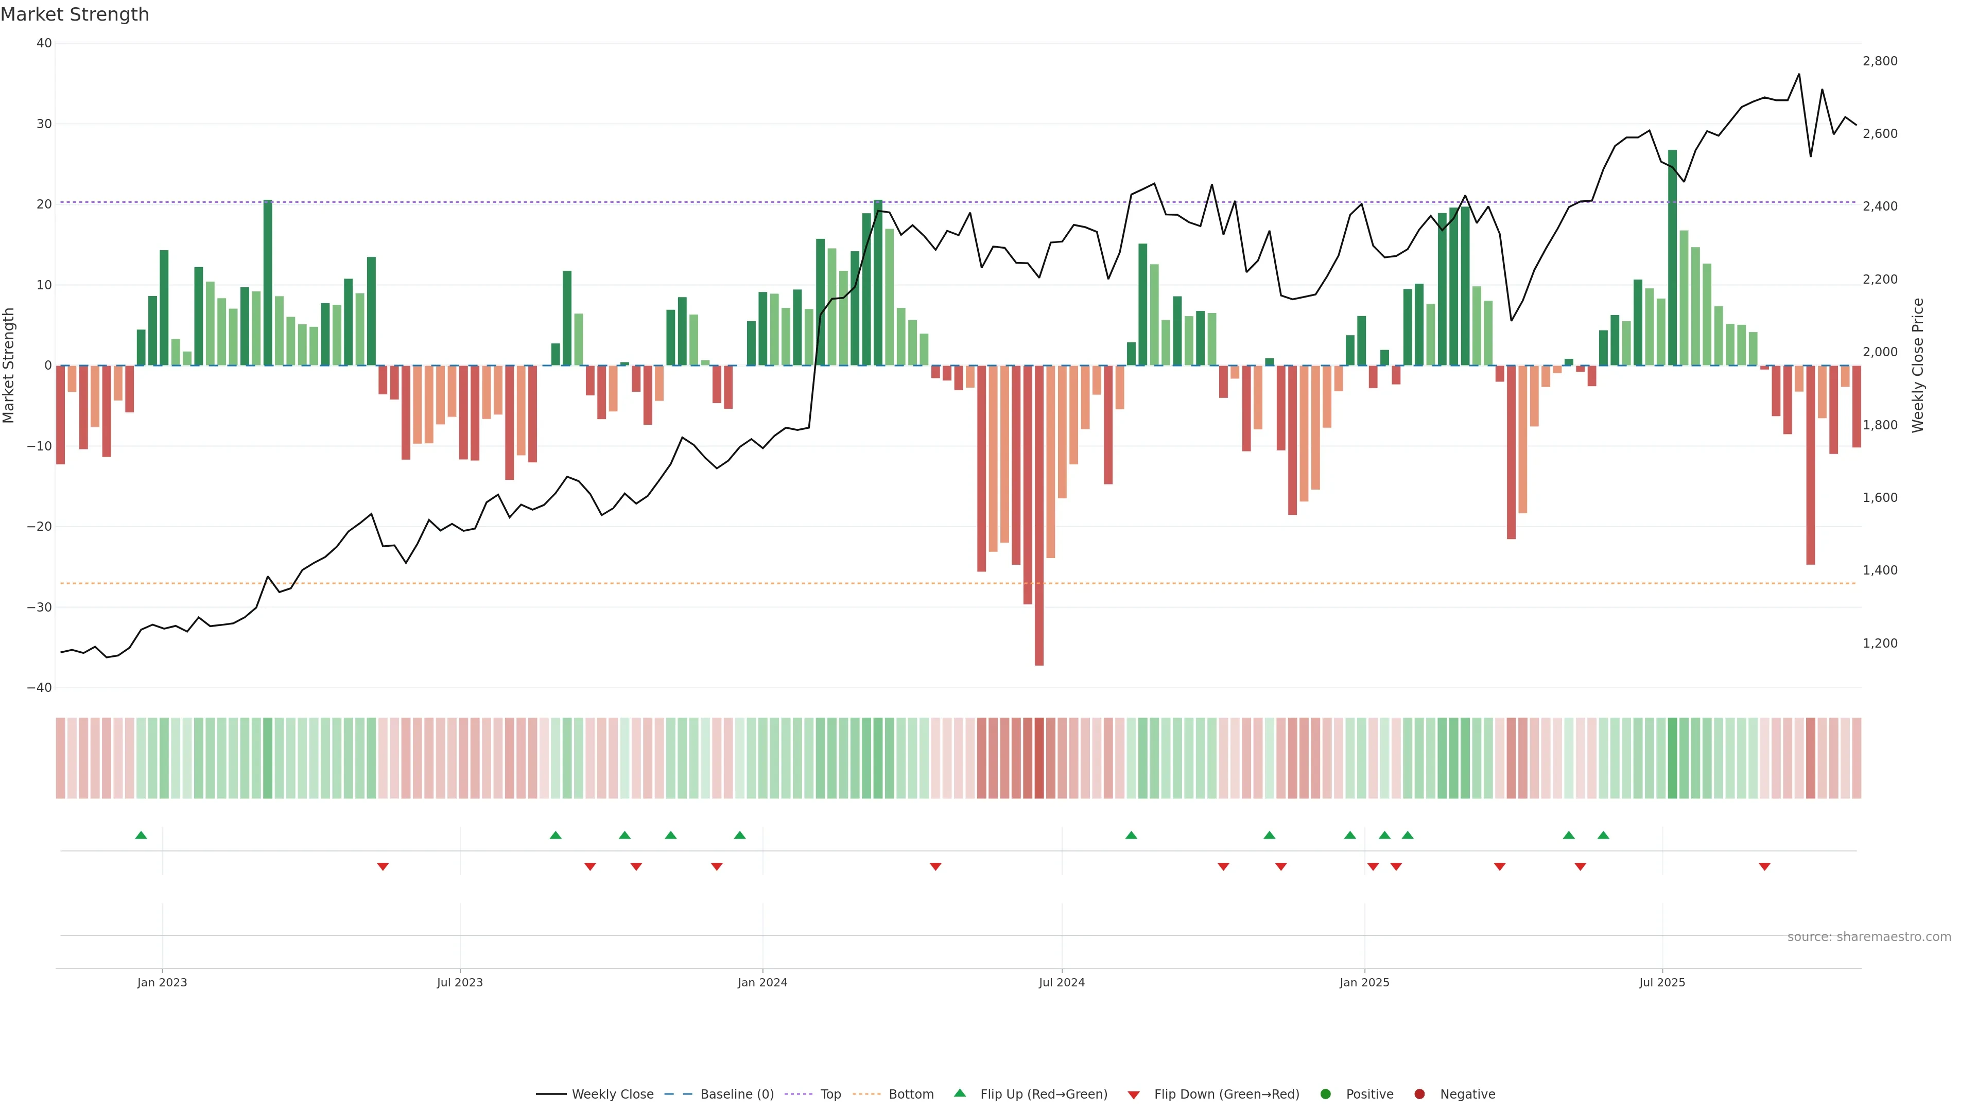Click the darkest red heatmap cell in strip
This screenshot has width=1977, height=1112.
(1039, 757)
